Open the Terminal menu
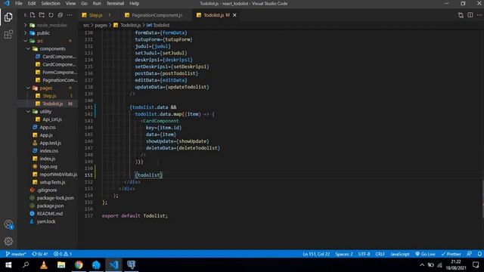This screenshot has height=272, width=484. (115, 3)
